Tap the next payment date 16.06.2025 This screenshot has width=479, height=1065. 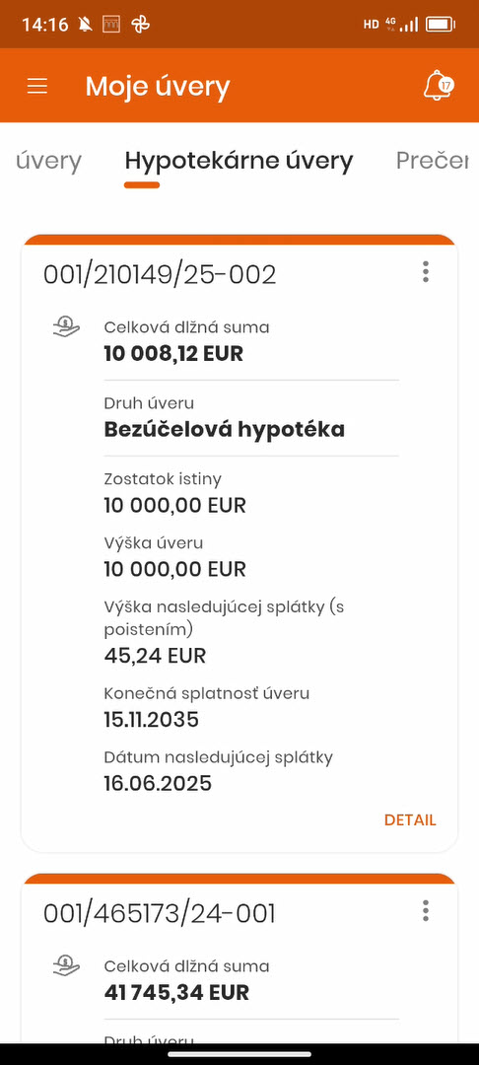click(x=158, y=783)
